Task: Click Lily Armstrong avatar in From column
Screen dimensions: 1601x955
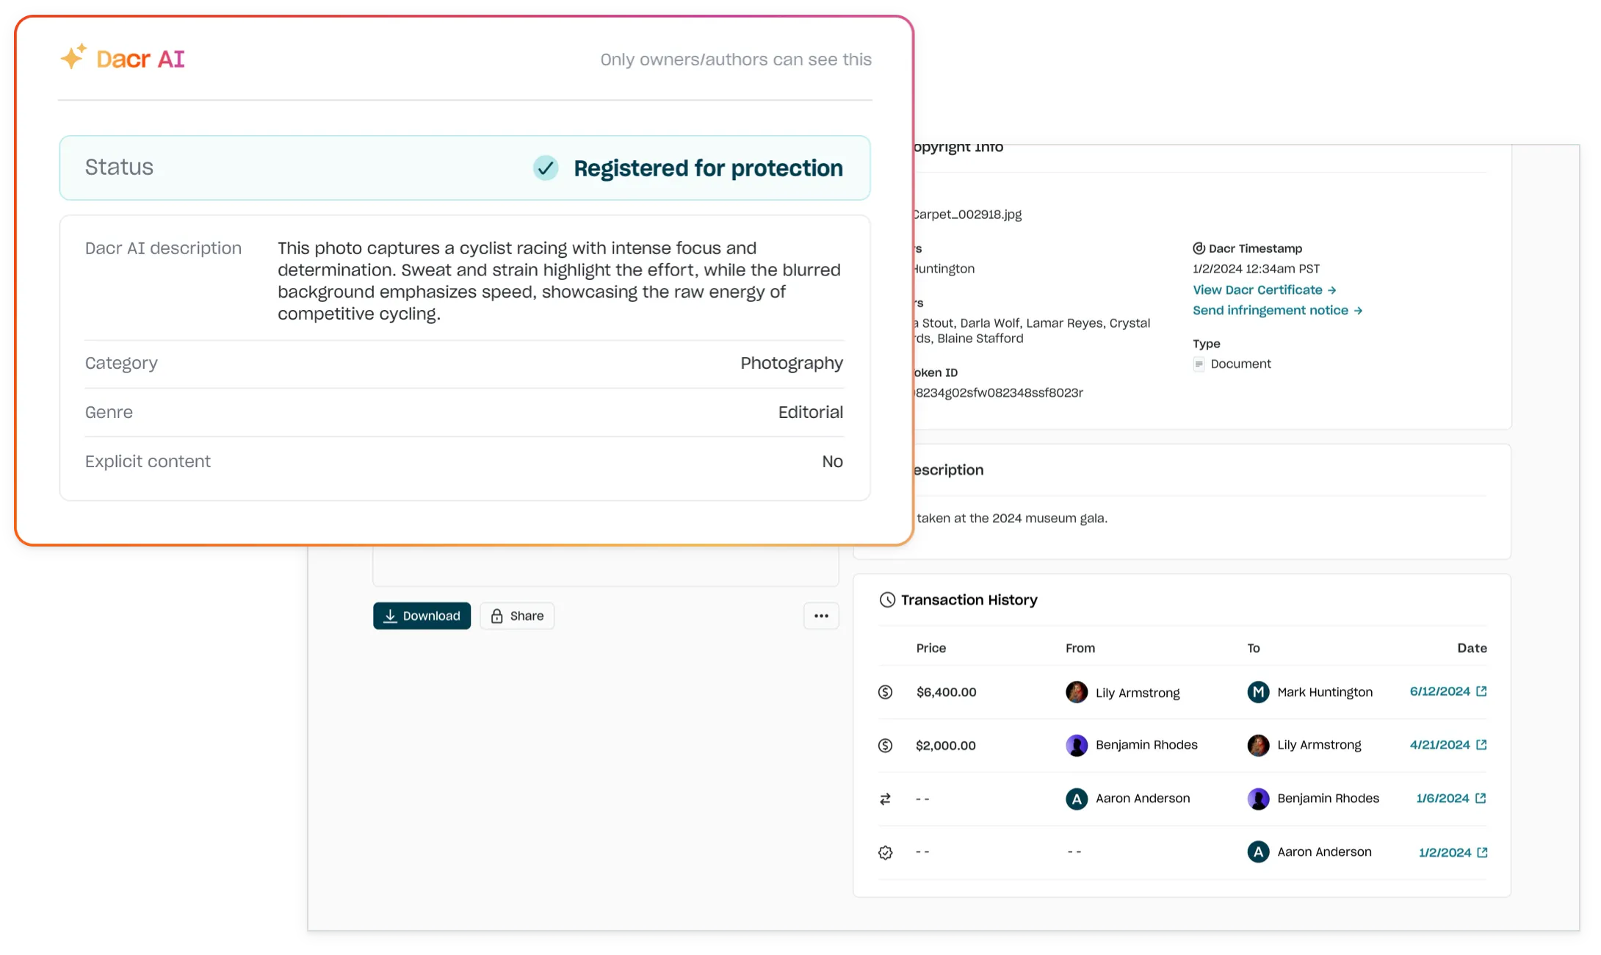Action: [1077, 692]
